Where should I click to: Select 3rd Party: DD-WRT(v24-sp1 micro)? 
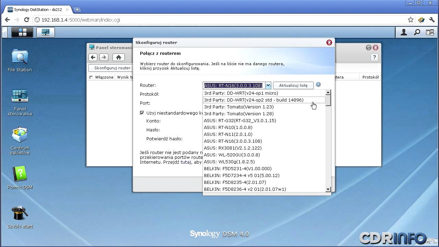[264, 93]
